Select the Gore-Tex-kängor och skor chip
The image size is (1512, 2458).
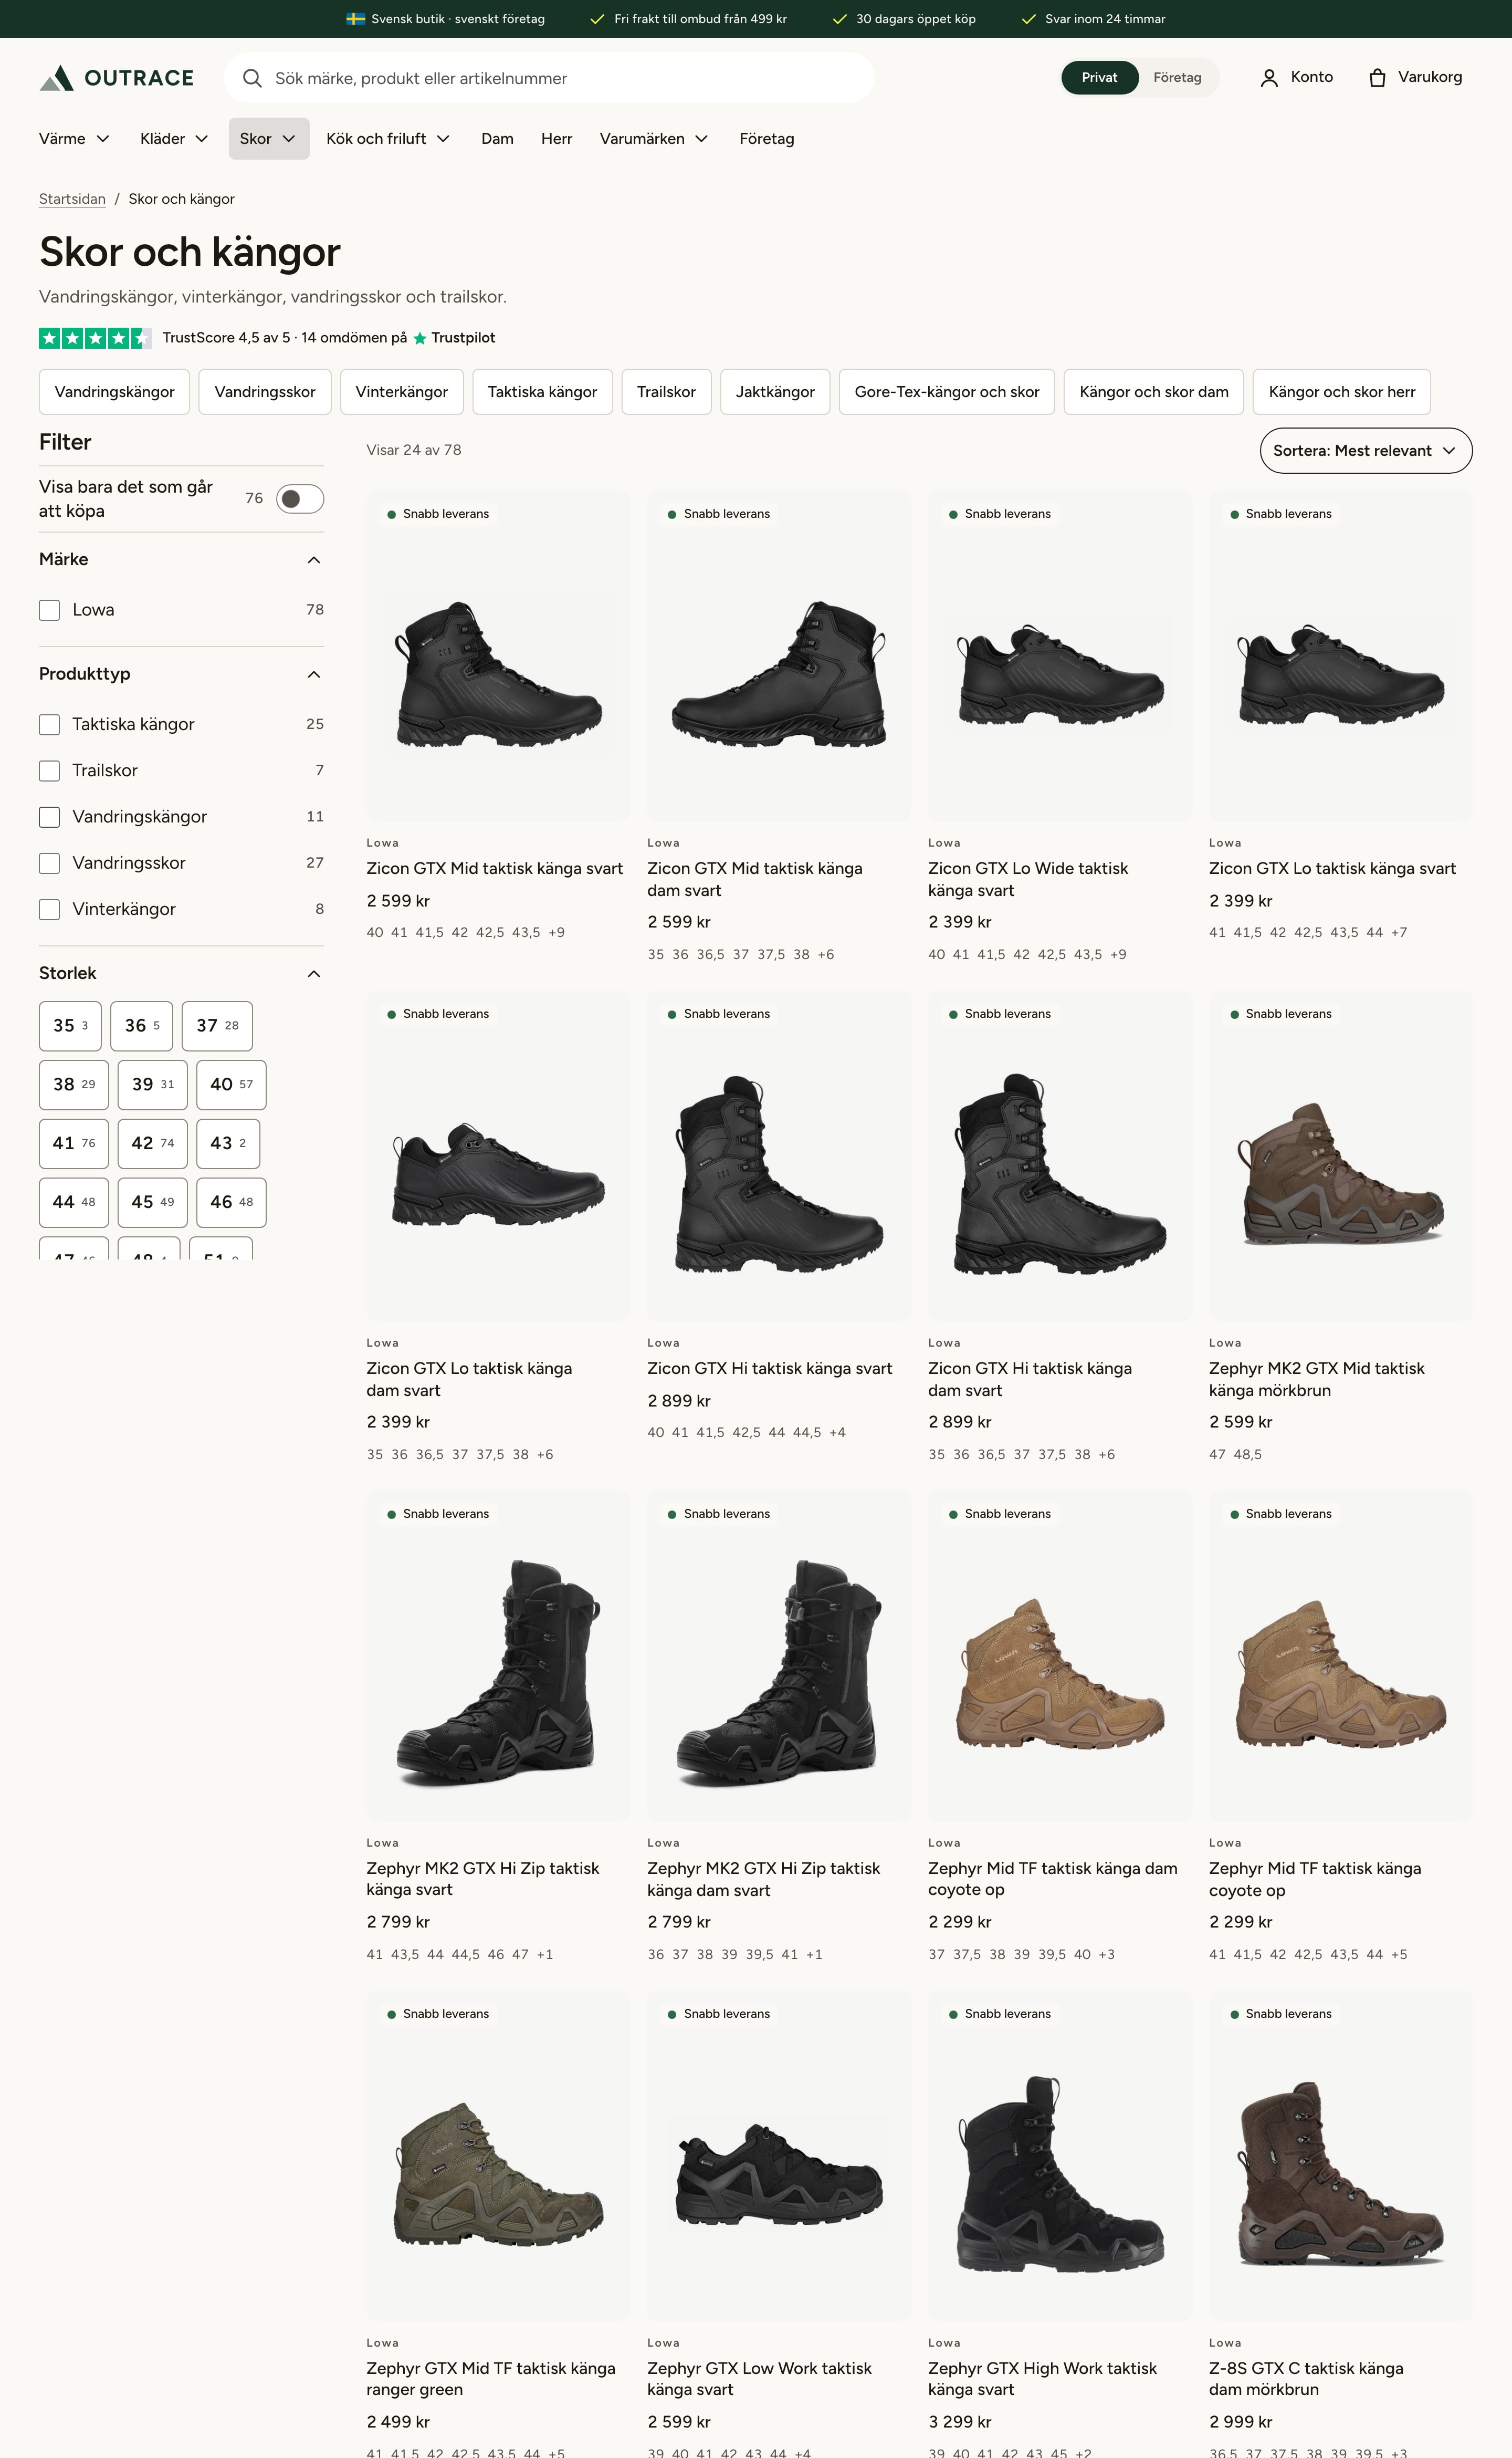pyautogui.click(x=946, y=391)
